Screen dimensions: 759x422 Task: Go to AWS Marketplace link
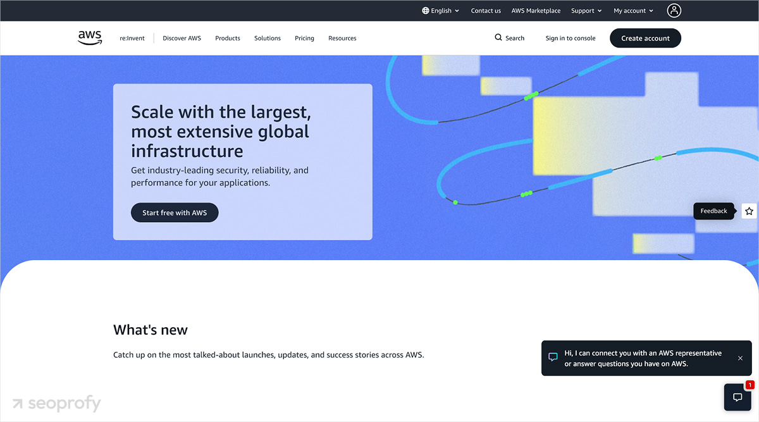536,11
